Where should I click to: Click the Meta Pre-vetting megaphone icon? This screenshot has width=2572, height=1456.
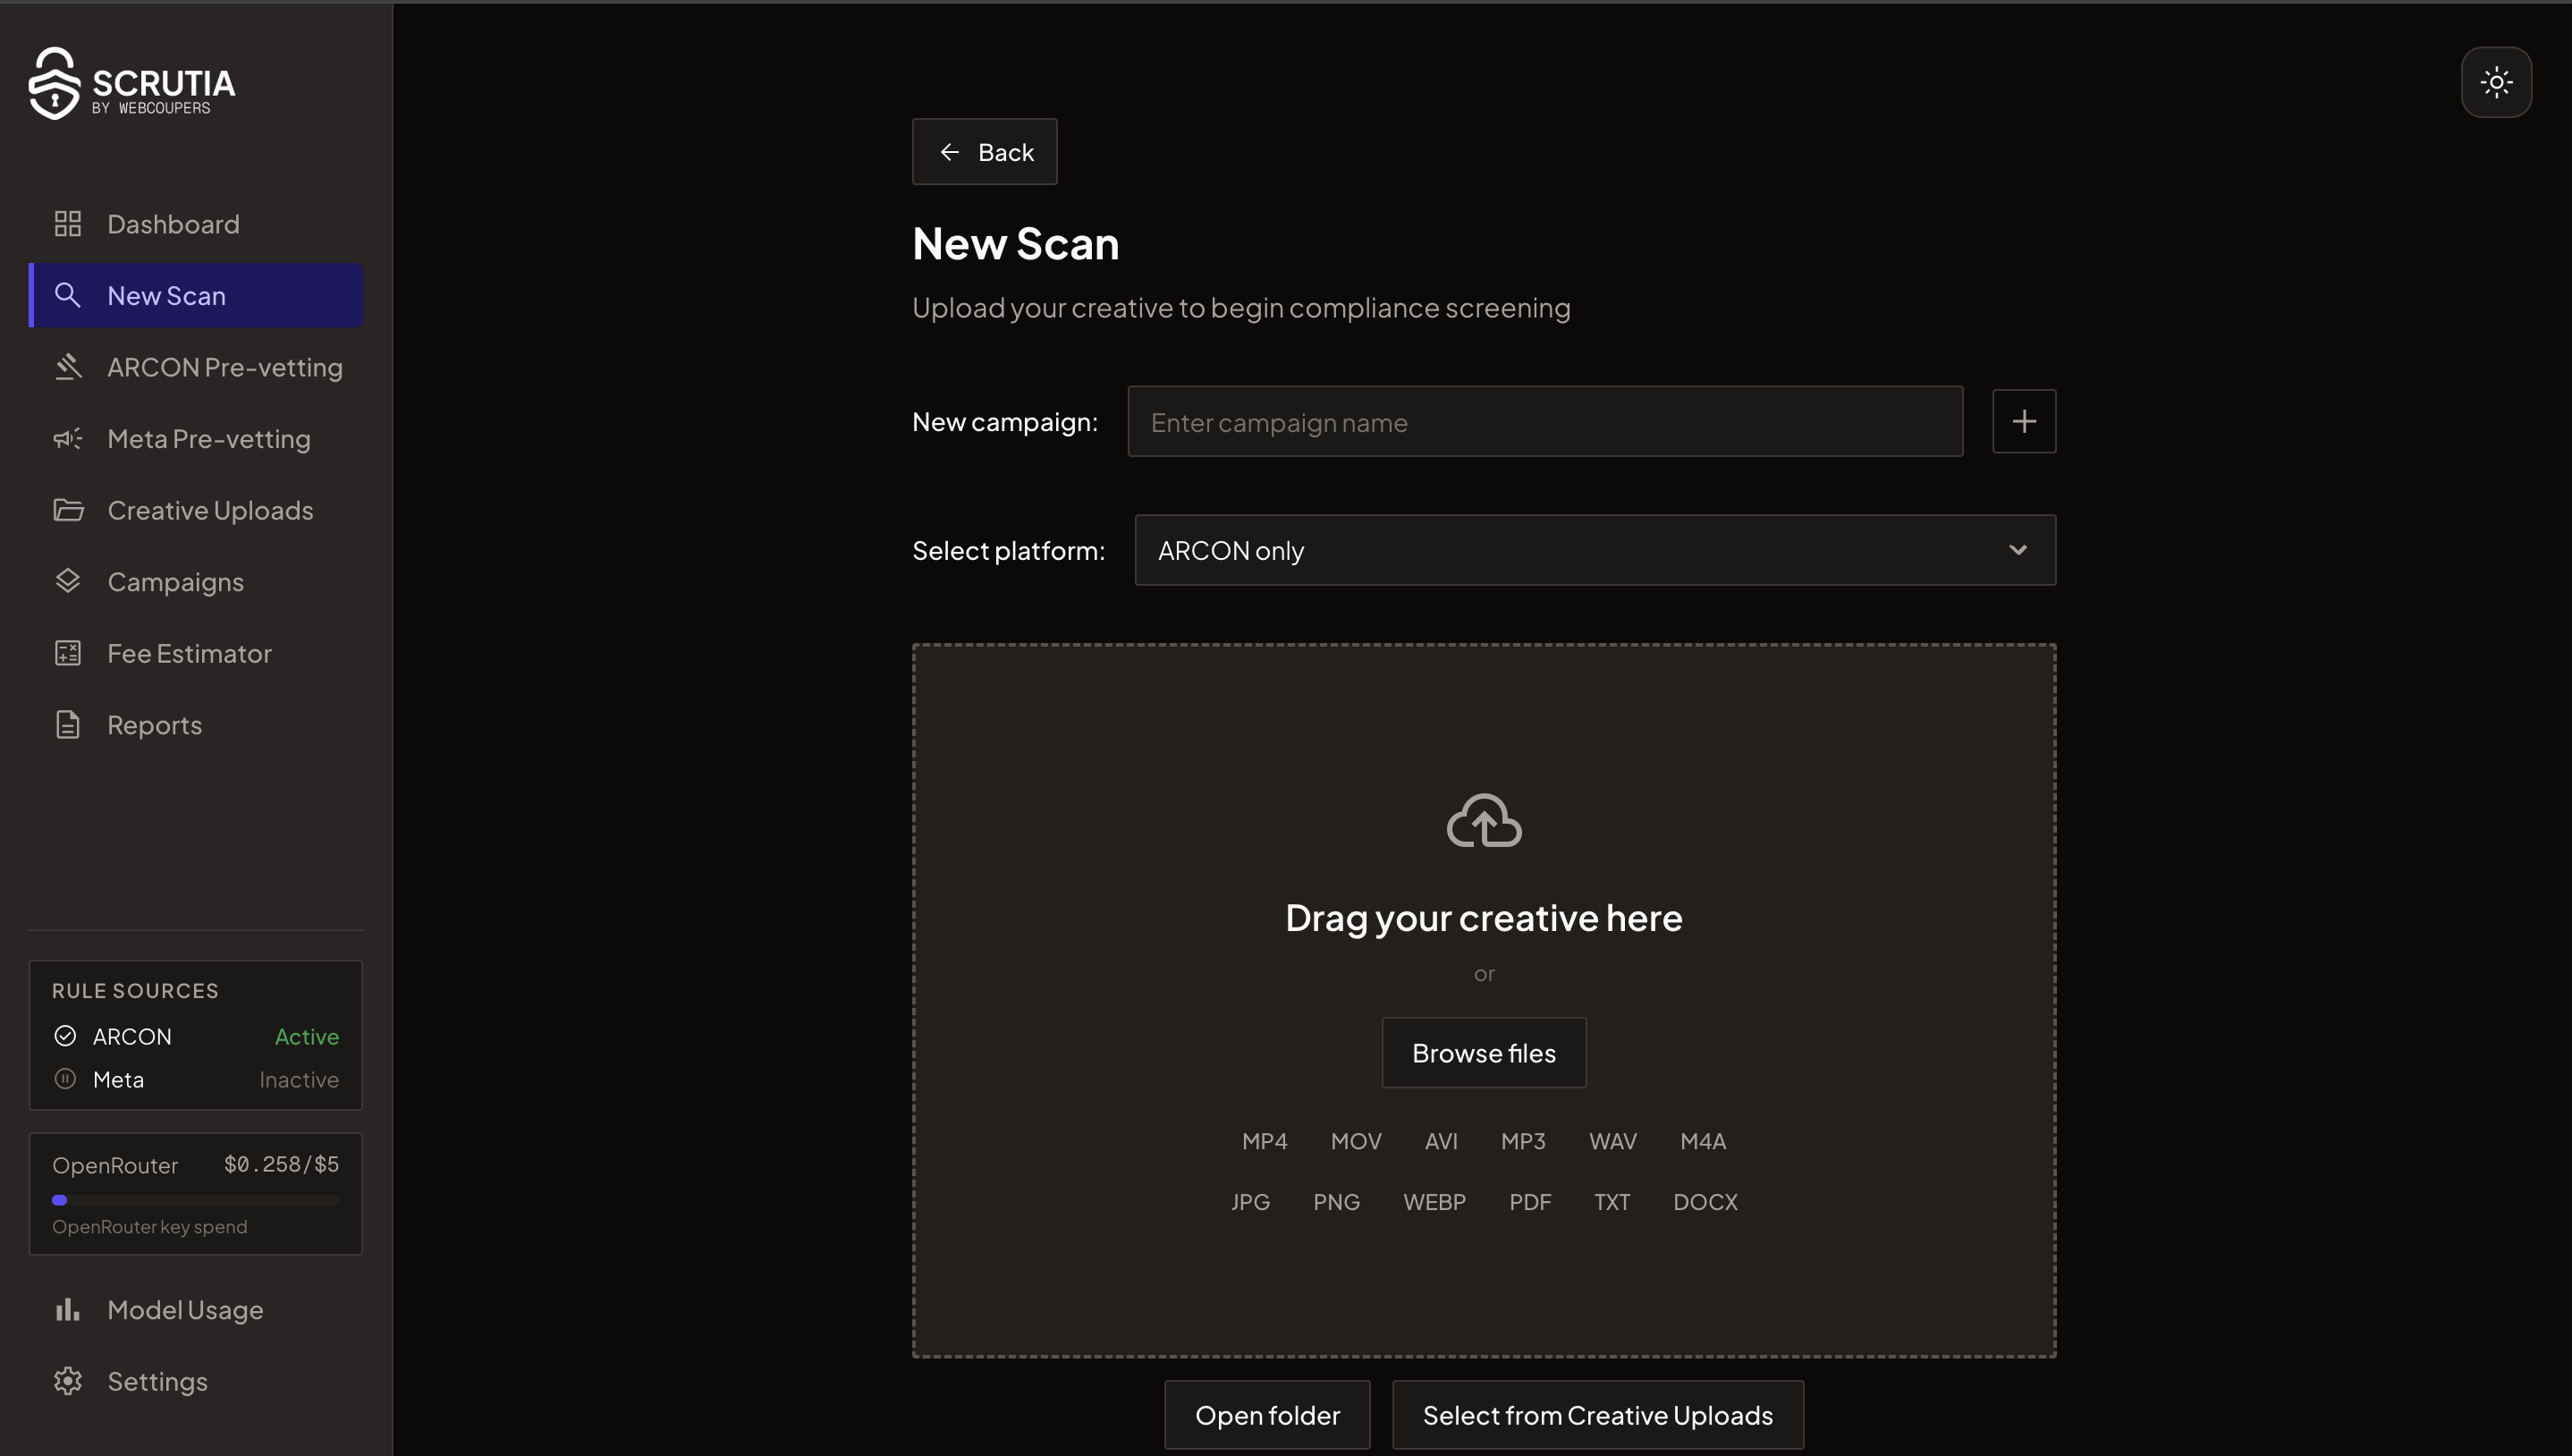(x=67, y=438)
